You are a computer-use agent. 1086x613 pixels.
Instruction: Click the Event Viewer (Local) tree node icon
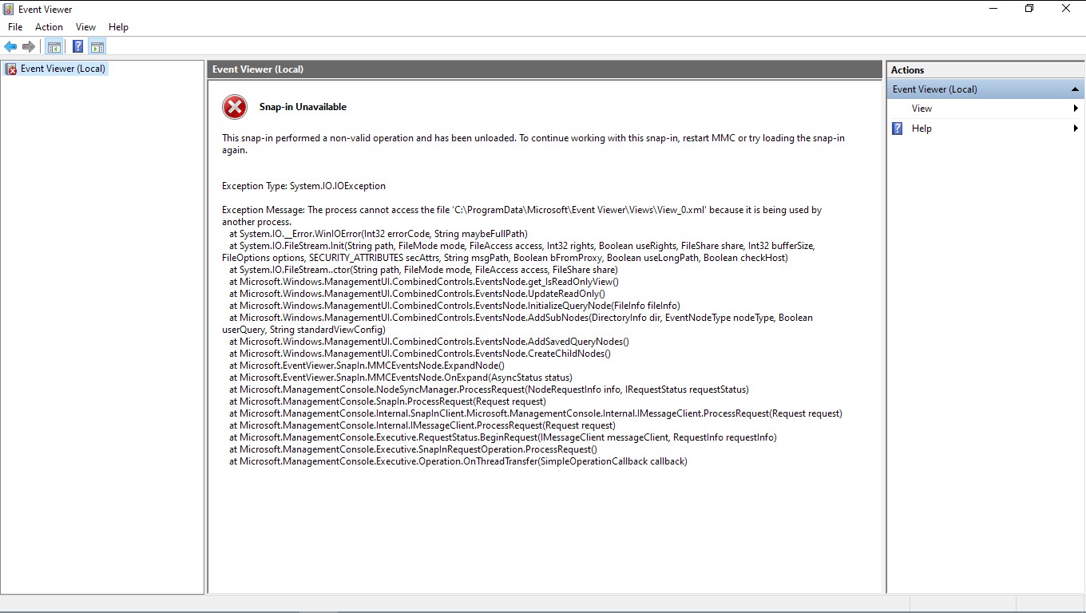10,69
